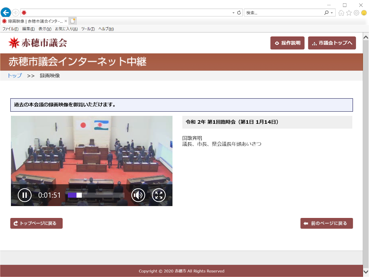Click the 検索 search input box
The image size is (369, 277).
pos(284,13)
